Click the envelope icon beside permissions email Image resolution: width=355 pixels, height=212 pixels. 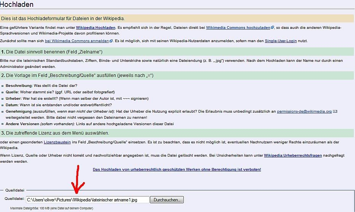coord(335,111)
